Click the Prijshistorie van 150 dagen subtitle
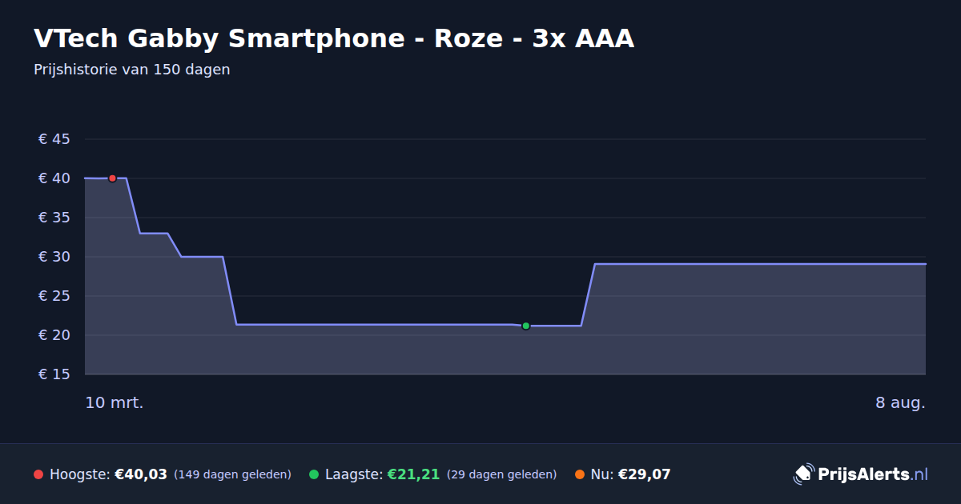961x504 pixels. [x=132, y=70]
